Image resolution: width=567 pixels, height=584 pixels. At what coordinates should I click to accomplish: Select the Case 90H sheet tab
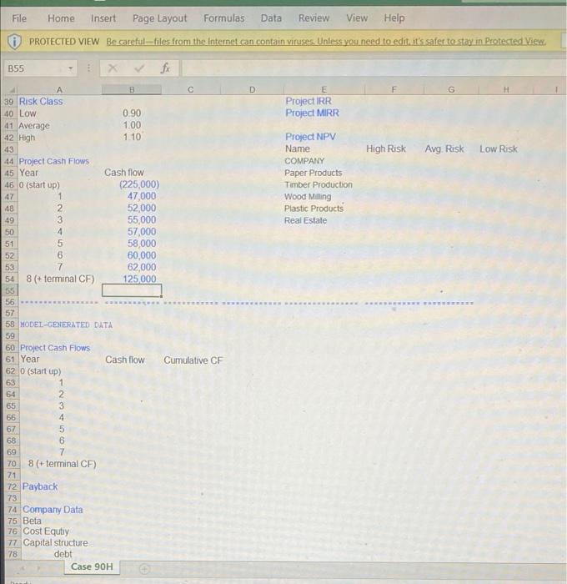pyautogui.click(x=92, y=566)
